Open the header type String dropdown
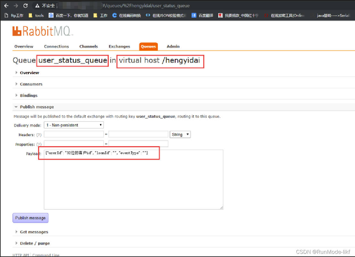Viewport: 355px width, 257px height. (180, 135)
